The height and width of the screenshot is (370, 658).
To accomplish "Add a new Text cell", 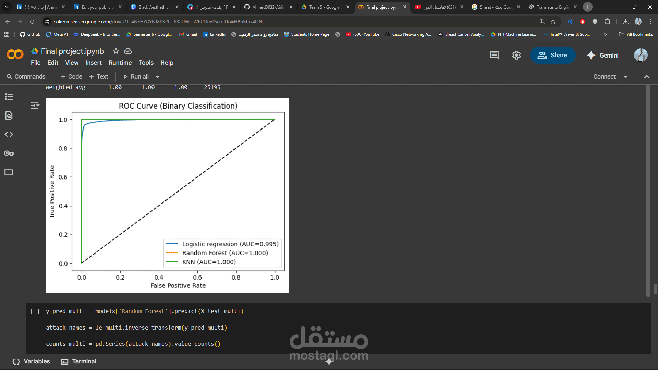I will click(x=98, y=77).
